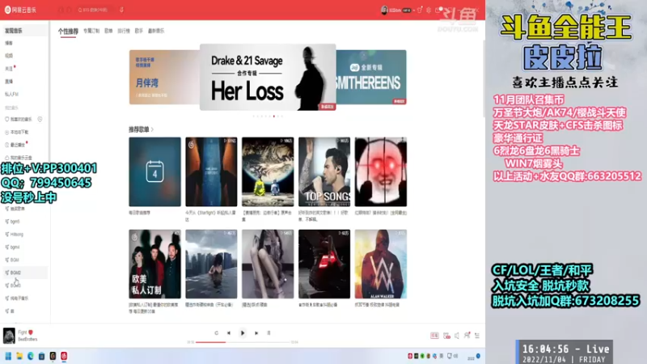This screenshot has width=647, height=364.
Task: Open the skin theme T-shirt icon
Action: (420, 10)
